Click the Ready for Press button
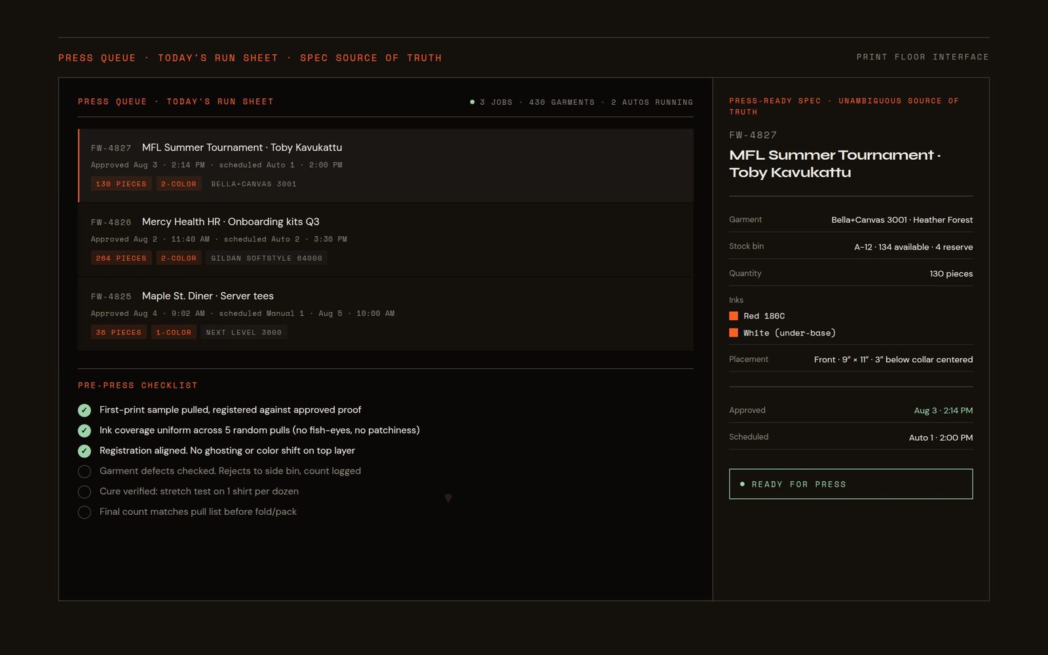Screen dimensions: 1048x655 click(851, 484)
